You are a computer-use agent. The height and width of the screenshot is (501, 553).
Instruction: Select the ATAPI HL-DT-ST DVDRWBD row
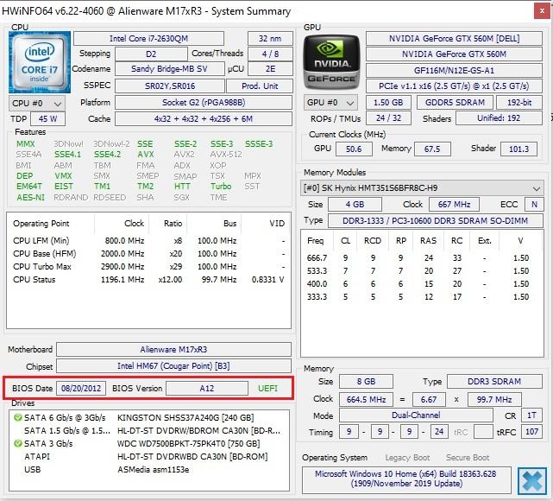149,456
